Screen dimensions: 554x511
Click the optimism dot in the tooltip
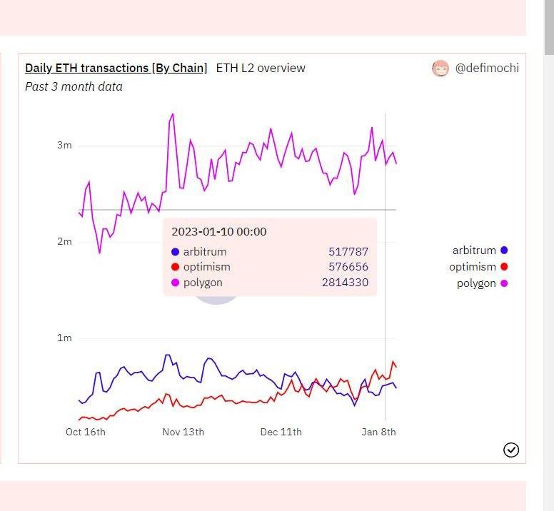tap(176, 267)
